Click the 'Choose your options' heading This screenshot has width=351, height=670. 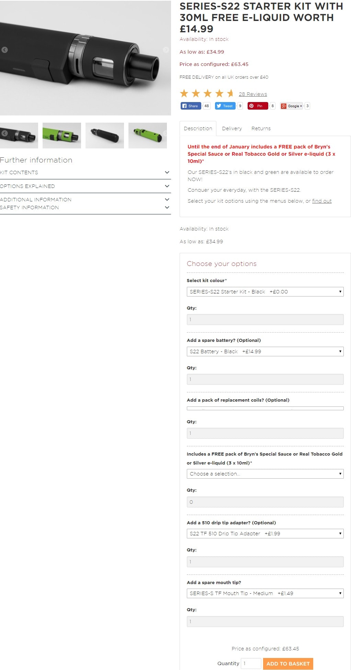click(x=222, y=264)
